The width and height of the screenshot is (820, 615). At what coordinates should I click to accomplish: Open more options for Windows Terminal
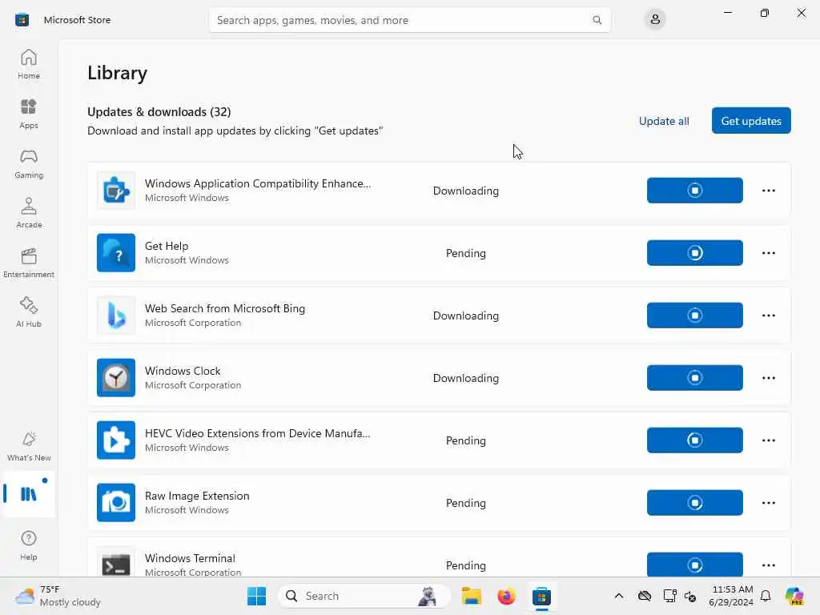[768, 565]
